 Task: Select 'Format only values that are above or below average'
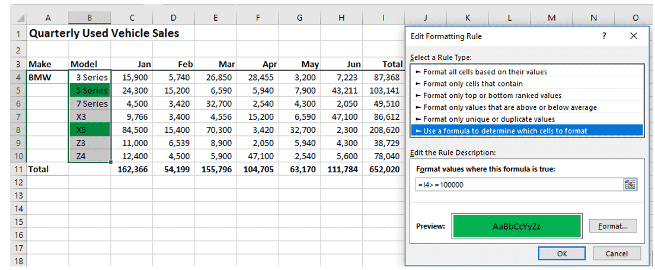click(526, 107)
